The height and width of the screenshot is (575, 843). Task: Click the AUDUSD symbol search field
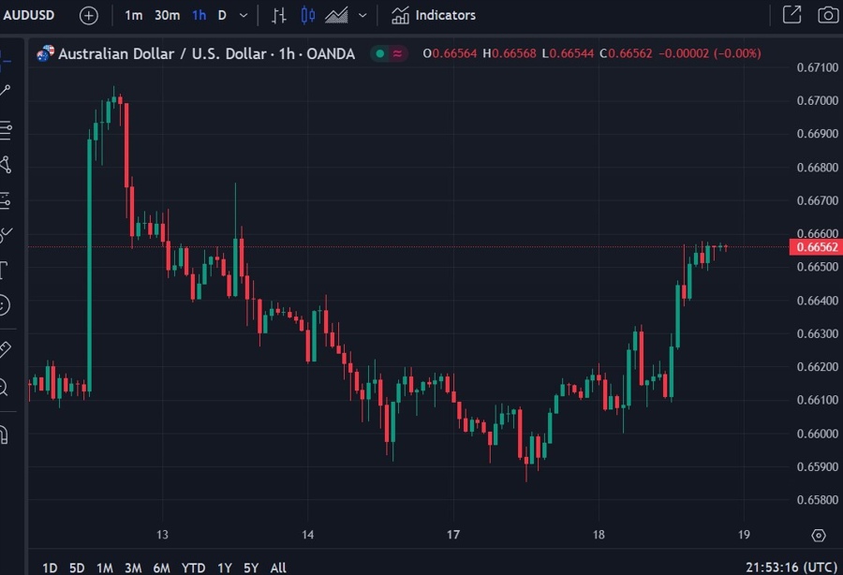pyautogui.click(x=29, y=15)
